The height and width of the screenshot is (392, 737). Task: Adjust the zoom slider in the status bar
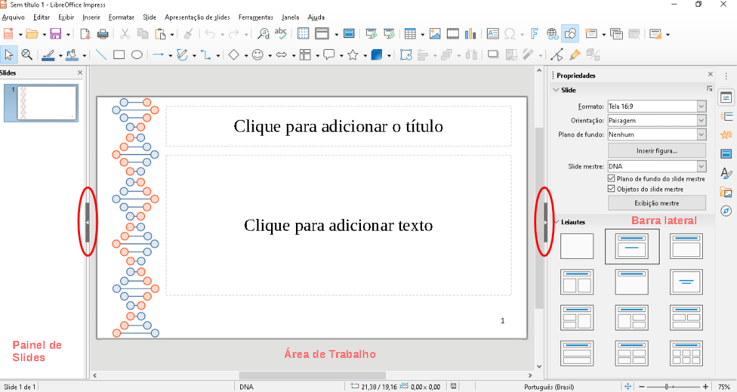tap(667, 387)
